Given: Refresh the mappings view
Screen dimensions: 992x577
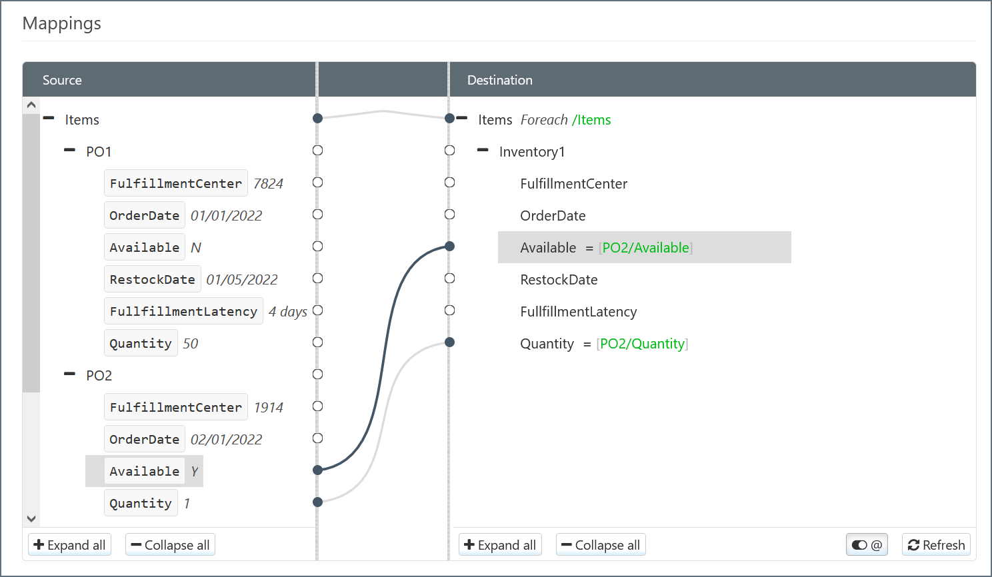Looking at the screenshot, I should 936,545.
